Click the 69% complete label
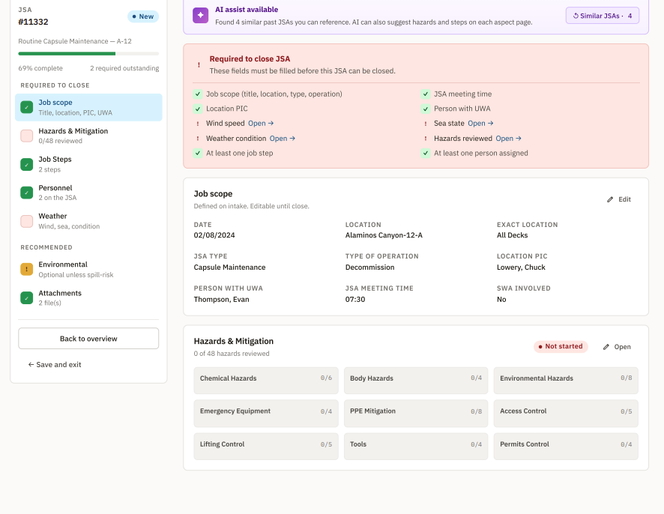664x514 pixels. coord(40,68)
